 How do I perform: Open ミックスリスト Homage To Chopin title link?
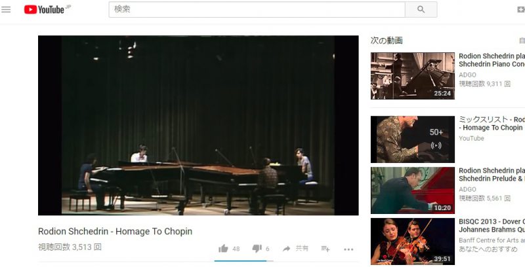point(492,124)
